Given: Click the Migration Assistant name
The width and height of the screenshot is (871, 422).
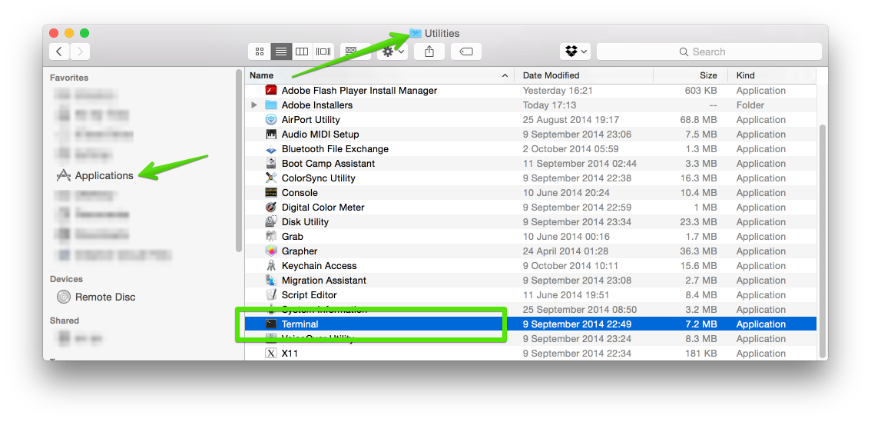Looking at the screenshot, I should [x=324, y=281].
